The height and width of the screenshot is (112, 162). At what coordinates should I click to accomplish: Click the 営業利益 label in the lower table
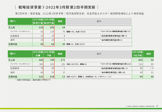tap(13, 76)
